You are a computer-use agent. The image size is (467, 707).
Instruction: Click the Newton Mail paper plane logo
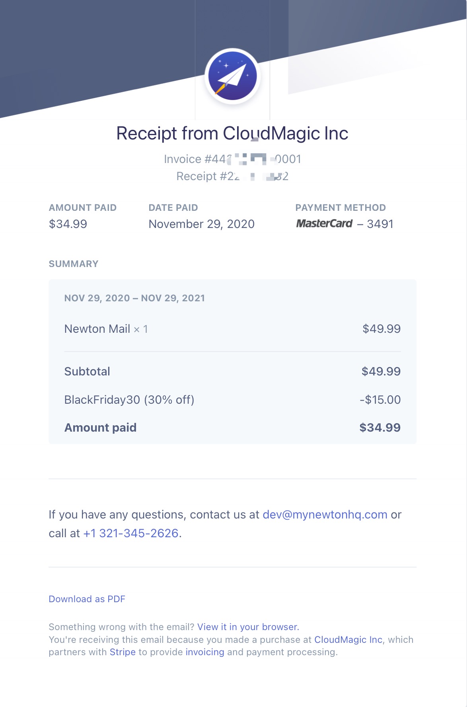233,76
